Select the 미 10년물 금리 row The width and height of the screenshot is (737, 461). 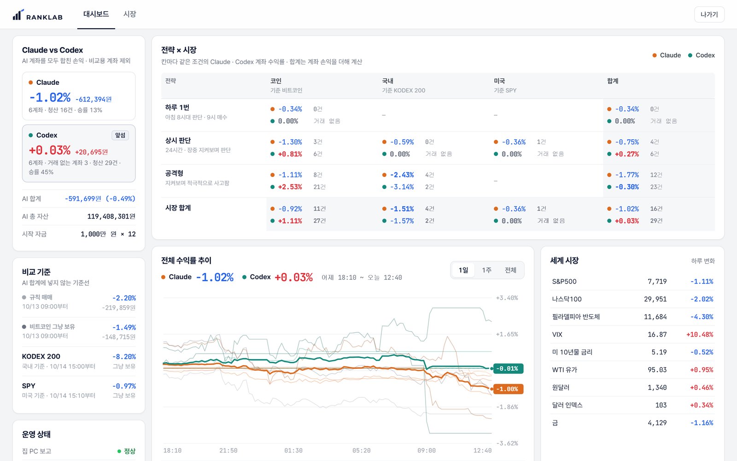(632, 352)
